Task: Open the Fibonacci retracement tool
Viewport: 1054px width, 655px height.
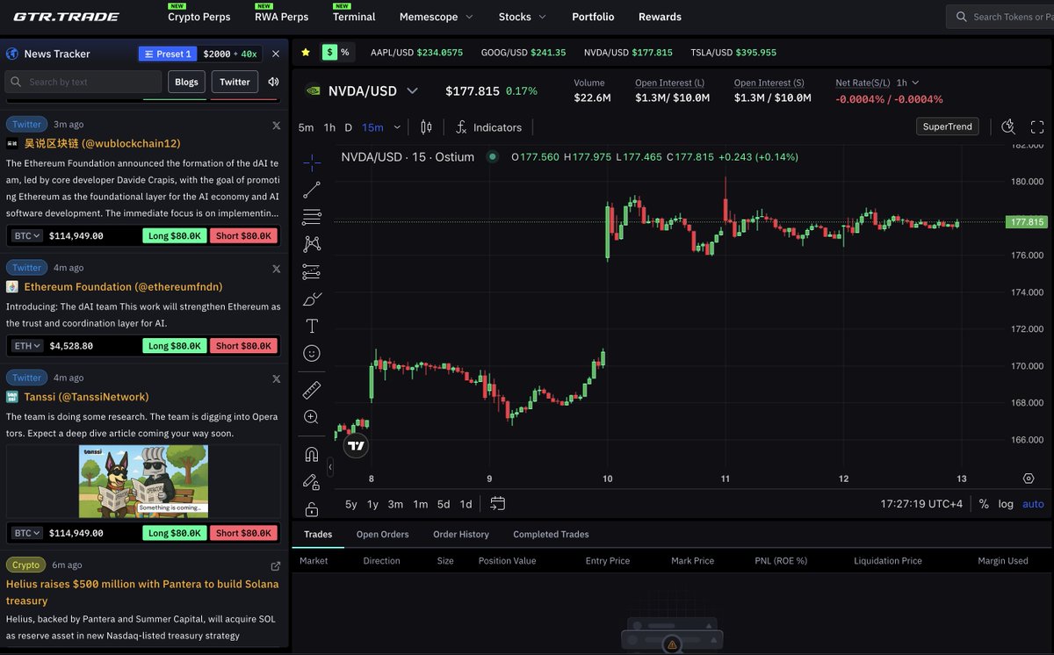Action: [x=312, y=217]
